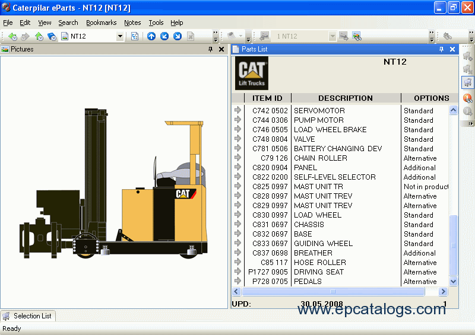Click the greyed print icon in toolbar
475x335 pixels.
click(232, 36)
